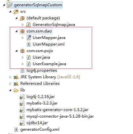Select UserExample.java file name

[x=49, y=64]
